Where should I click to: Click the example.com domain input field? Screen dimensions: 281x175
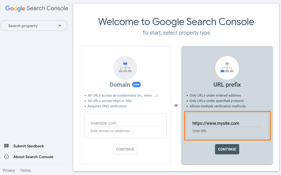tap(125, 123)
